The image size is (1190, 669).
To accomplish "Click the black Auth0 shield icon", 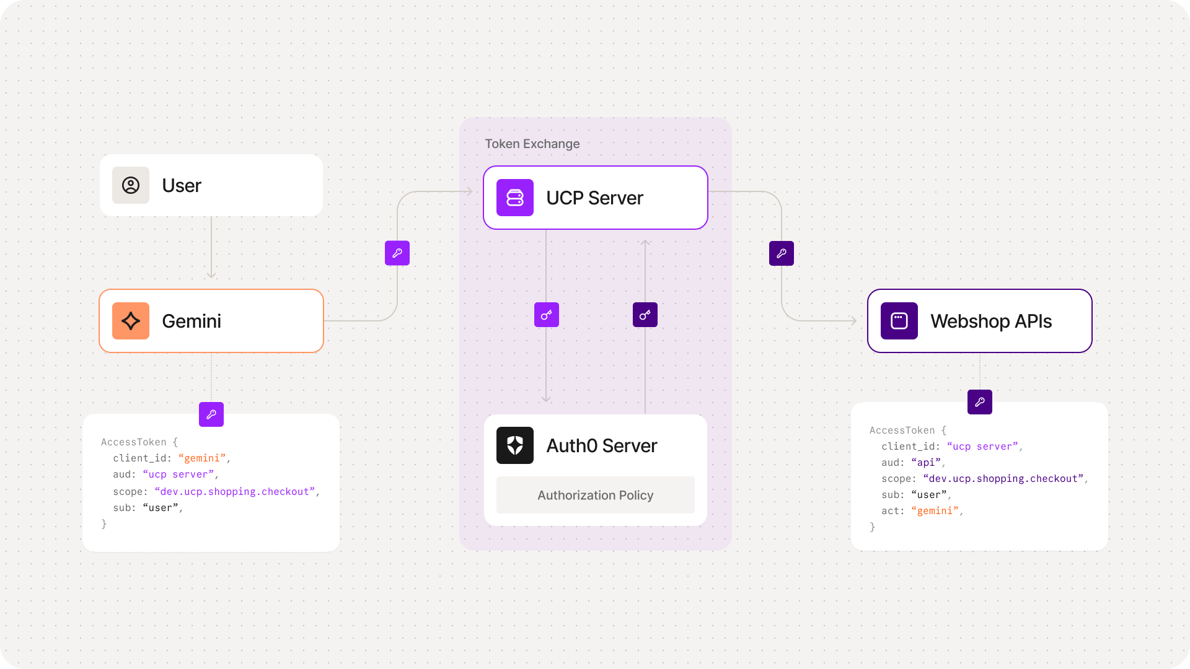I will (x=515, y=445).
